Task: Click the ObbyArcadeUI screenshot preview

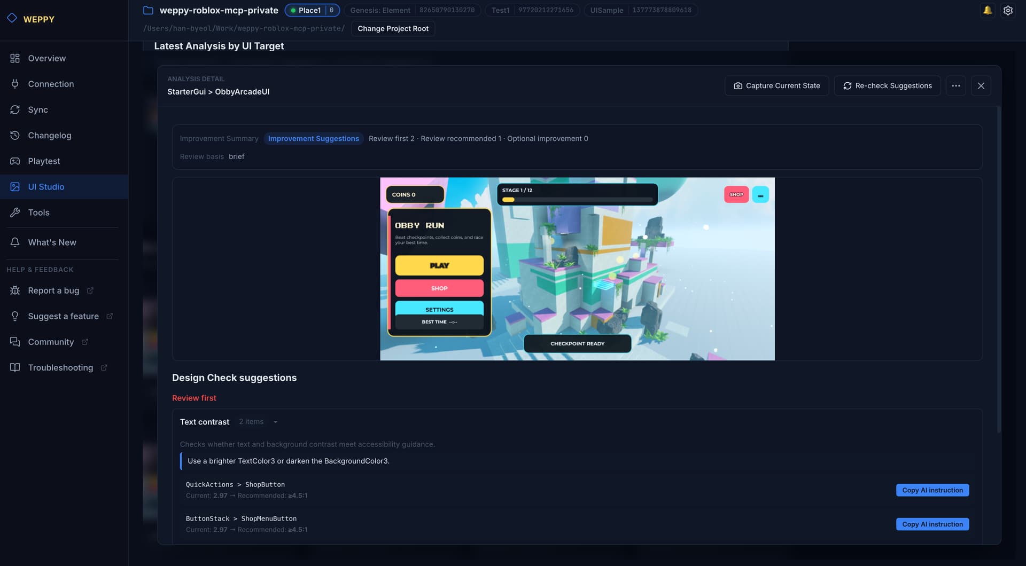Action: tap(577, 269)
